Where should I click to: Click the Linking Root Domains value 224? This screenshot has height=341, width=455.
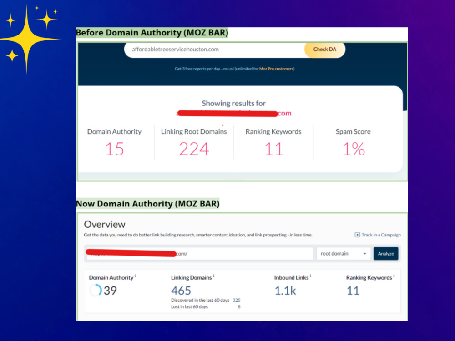[x=194, y=149]
